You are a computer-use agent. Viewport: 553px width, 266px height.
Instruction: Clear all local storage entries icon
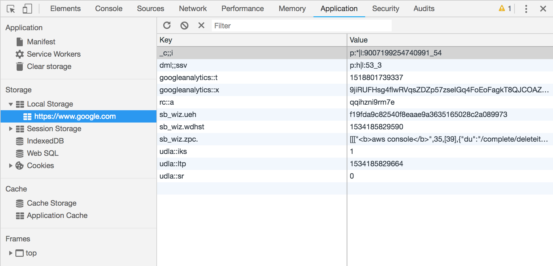click(184, 25)
